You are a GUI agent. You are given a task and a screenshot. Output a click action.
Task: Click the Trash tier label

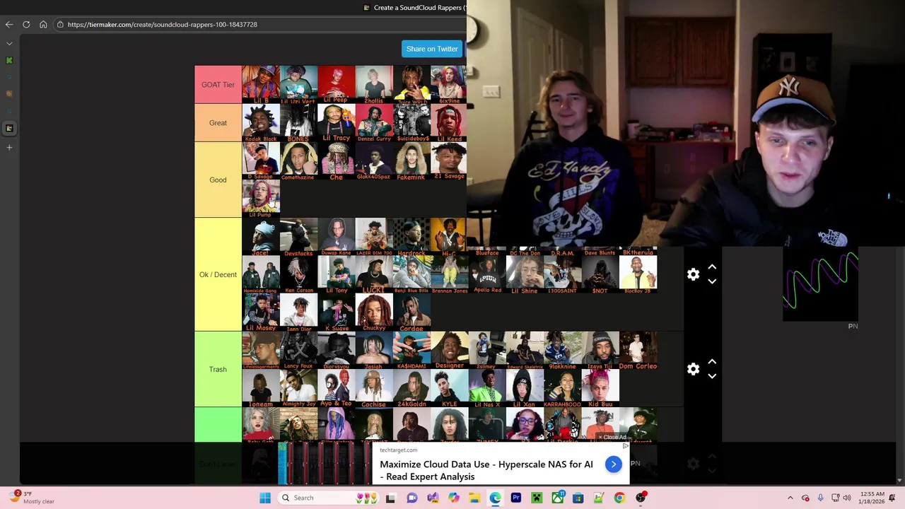[218, 369]
